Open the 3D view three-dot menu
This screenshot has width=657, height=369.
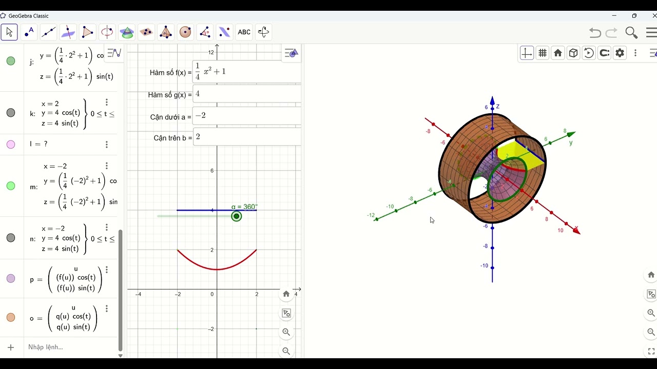635,53
